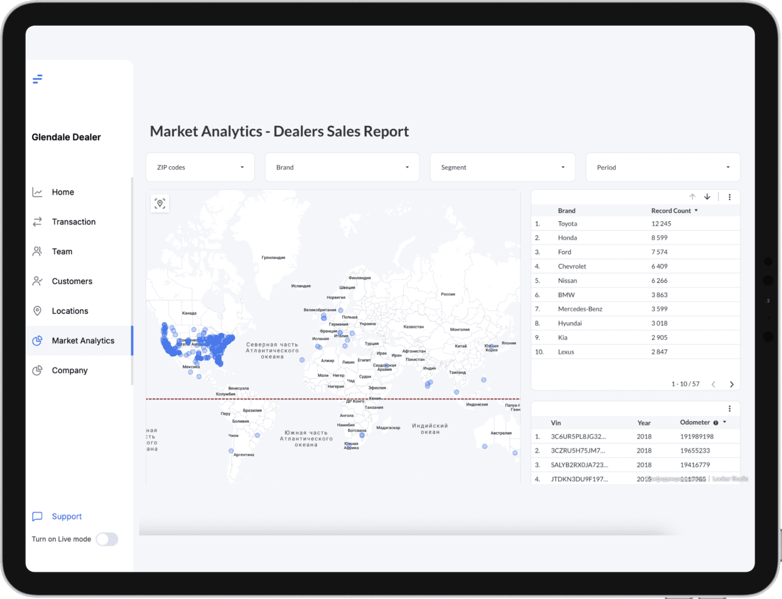Open the Brand filter dropdown
This screenshot has width=782, height=599.
[342, 167]
